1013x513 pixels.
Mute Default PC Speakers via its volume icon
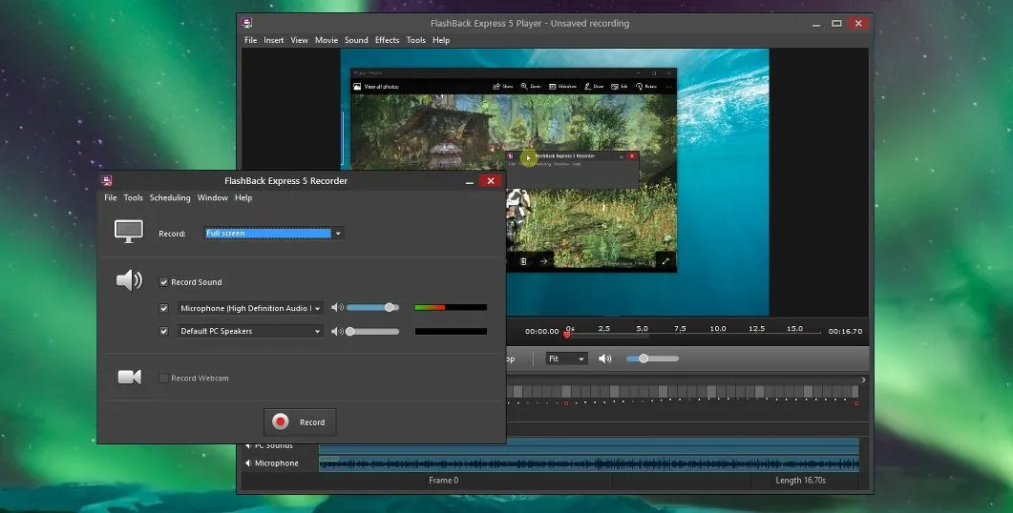point(337,331)
